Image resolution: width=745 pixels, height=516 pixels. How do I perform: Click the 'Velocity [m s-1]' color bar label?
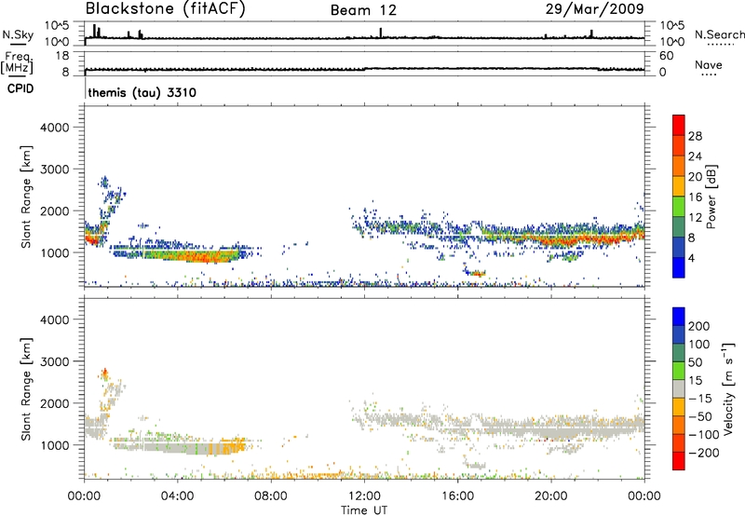[x=728, y=388]
